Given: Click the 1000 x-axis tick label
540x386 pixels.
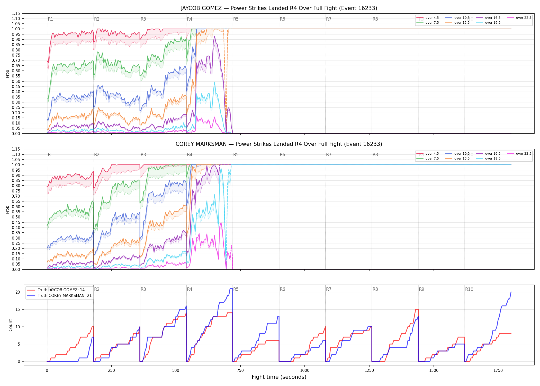Looking at the screenshot, I should pos(305,370).
